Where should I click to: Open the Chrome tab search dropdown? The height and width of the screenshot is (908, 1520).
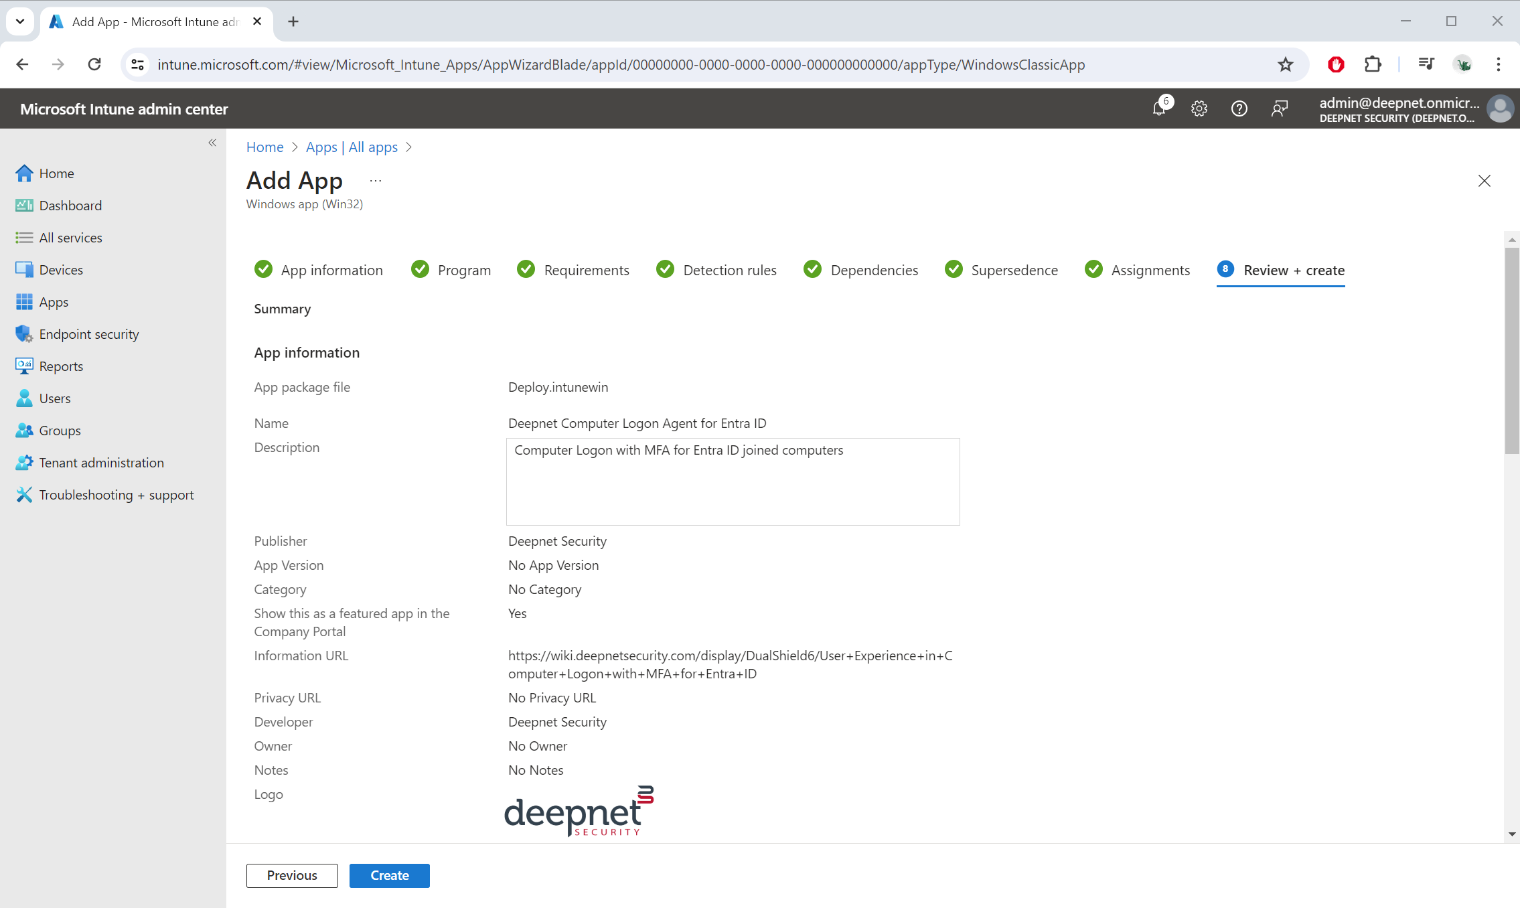click(x=20, y=21)
